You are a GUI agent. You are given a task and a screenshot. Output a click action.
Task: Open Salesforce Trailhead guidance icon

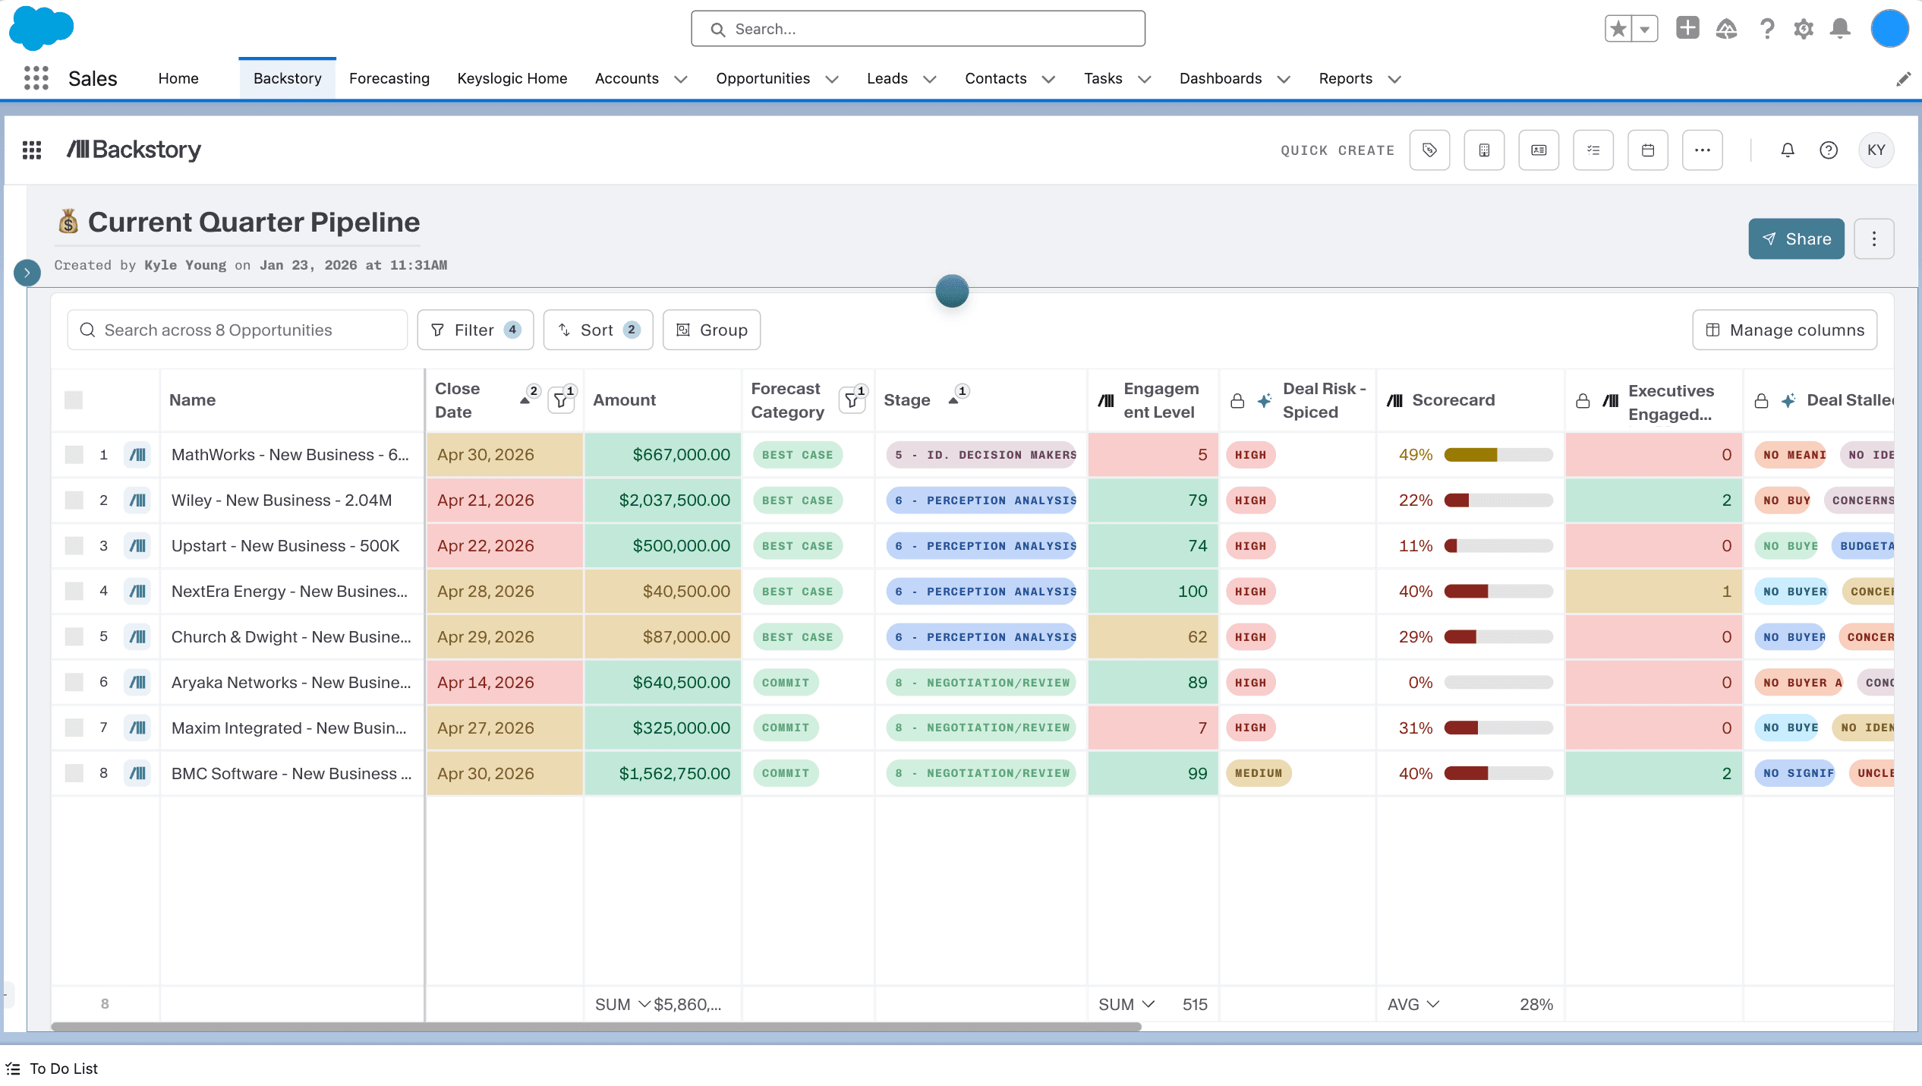[x=1726, y=29]
